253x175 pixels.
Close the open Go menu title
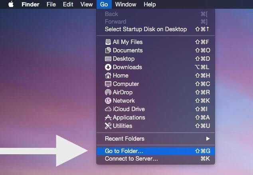[104, 4]
